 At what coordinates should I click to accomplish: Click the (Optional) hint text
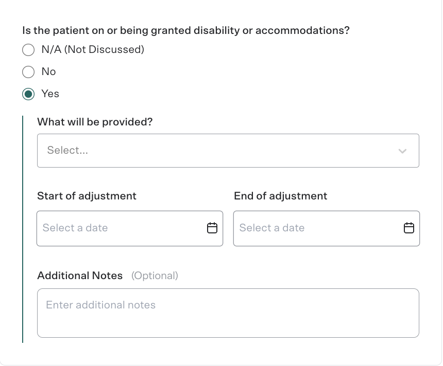click(155, 276)
